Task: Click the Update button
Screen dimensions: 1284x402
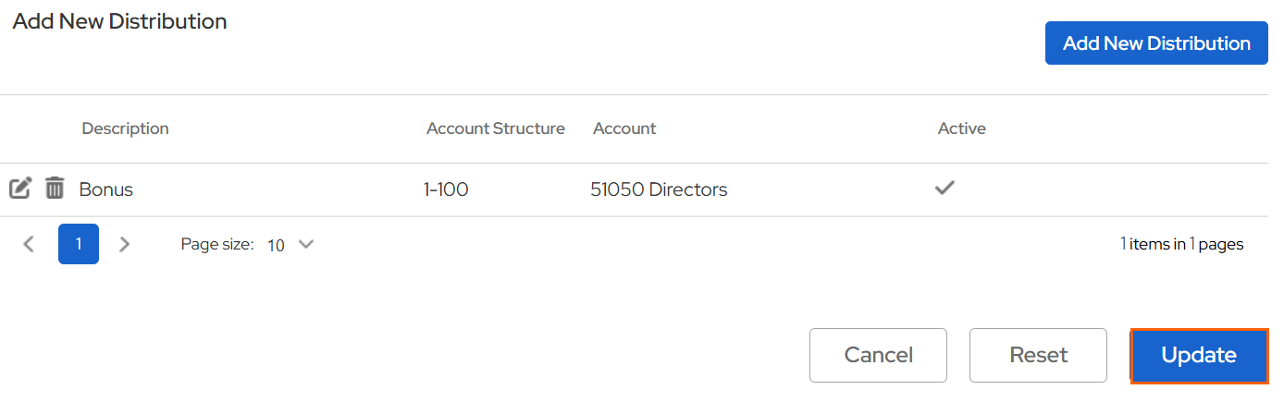Action: click(x=1199, y=355)
